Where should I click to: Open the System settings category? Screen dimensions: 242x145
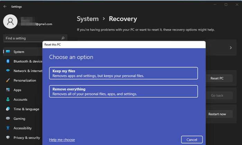click(23, 52)
